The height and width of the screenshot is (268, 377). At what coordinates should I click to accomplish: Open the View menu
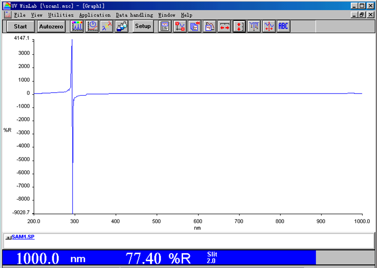point(37,15)
